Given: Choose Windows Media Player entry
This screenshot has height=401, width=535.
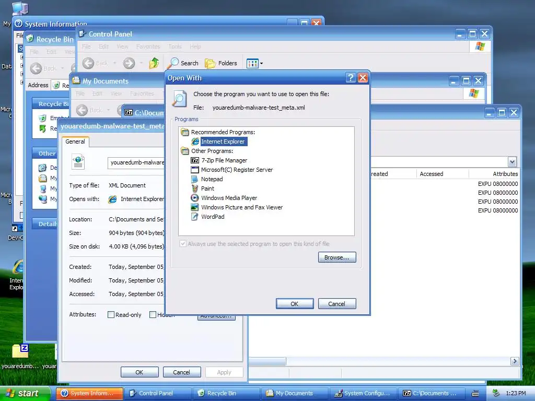Looking at the screenshot, I should [229, 198].
